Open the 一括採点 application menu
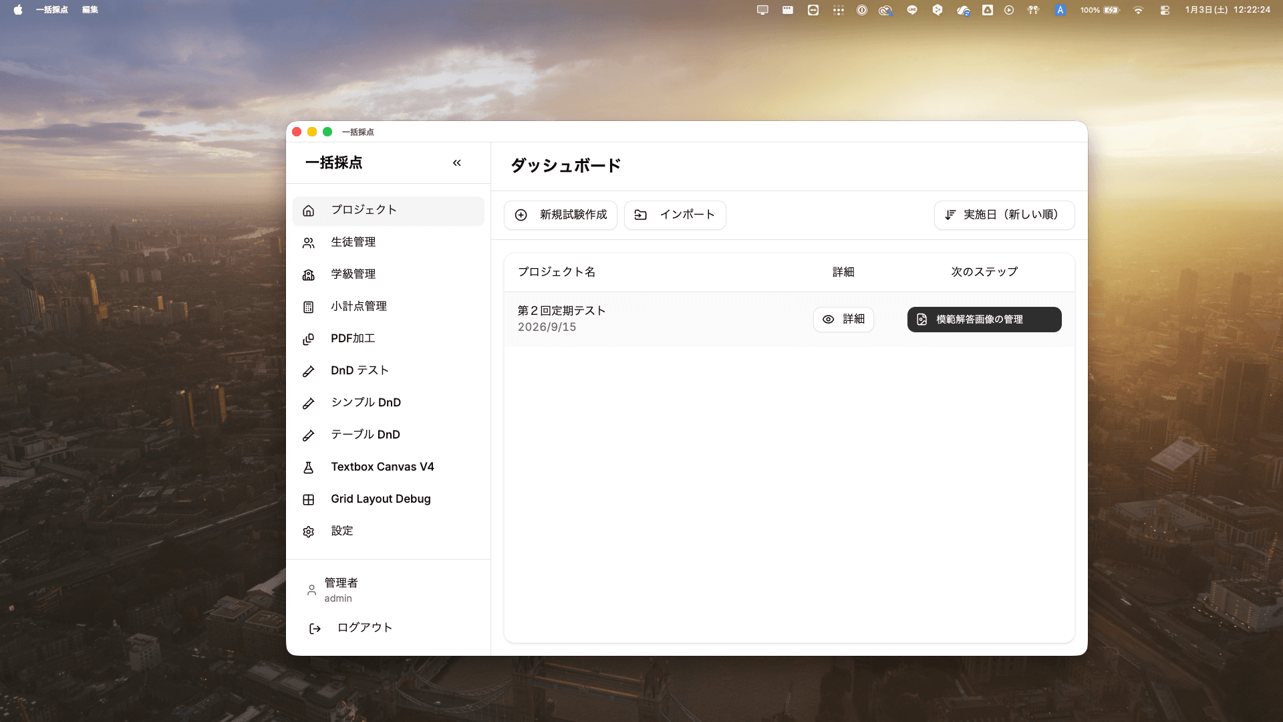The height and width of the screenshot is (722, 1283). pyautogui.click(x=53, y=10)
